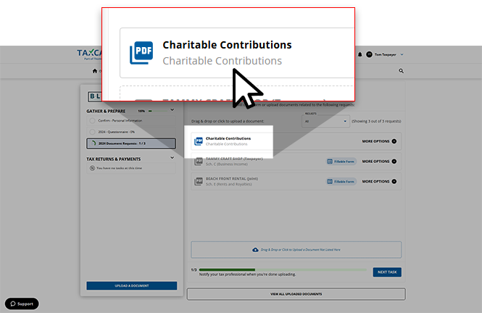Viewport: 482px width, 313px height.
Task: Collapse the Tax Returns & Payments section
Action: coord(173,158)
